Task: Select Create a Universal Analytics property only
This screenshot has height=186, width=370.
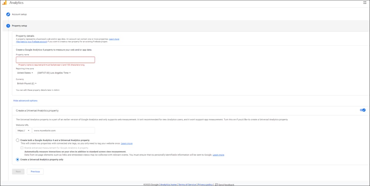Action: 18,160
